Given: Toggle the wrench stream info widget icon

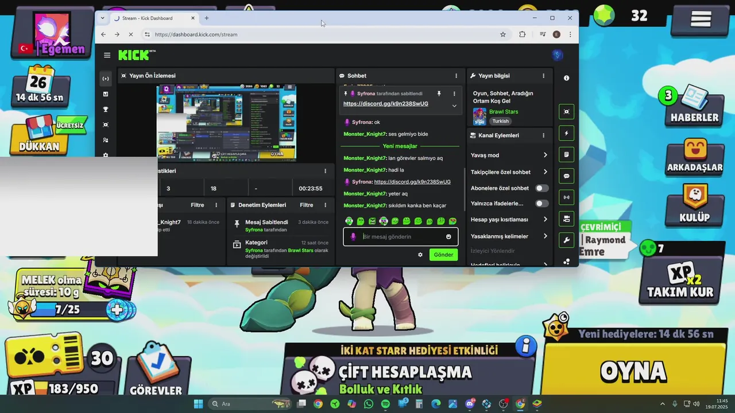Looking at the screenshot, I should 567,240.
